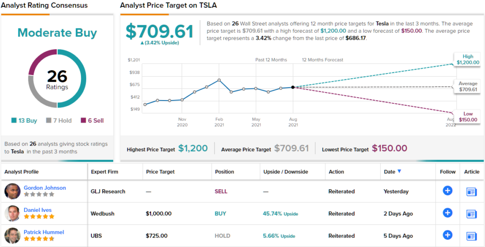Open the Wedbush analyst article icon
Image resolution: width=485 pixels, height=247 pixels.
471,214
